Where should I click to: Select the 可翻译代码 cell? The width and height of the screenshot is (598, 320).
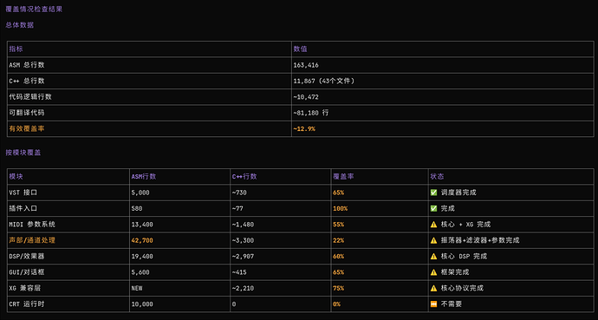coord(27,113)
